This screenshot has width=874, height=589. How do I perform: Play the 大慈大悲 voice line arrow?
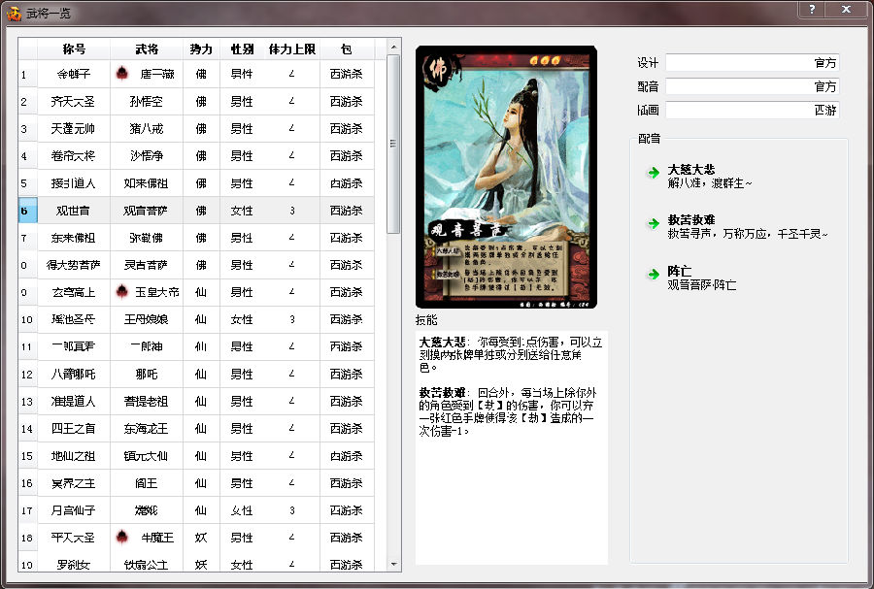pos(653,173)
